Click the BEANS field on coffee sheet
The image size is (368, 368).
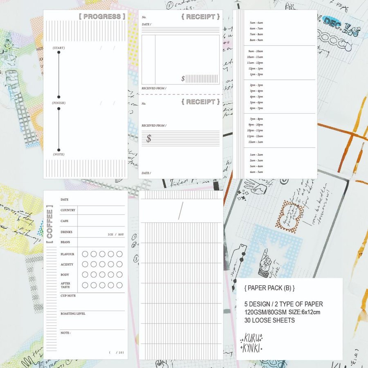tap(101, 242)
